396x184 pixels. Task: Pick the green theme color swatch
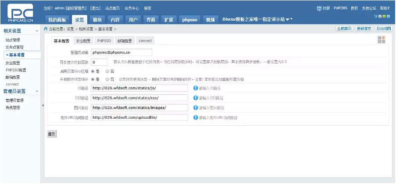pyautogui.click(x=383, y=16)
